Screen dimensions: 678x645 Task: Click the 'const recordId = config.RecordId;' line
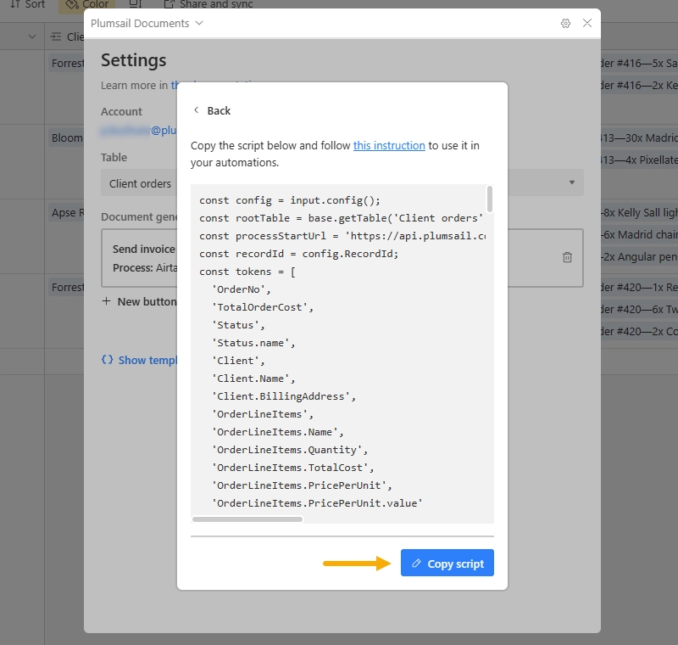299,254
